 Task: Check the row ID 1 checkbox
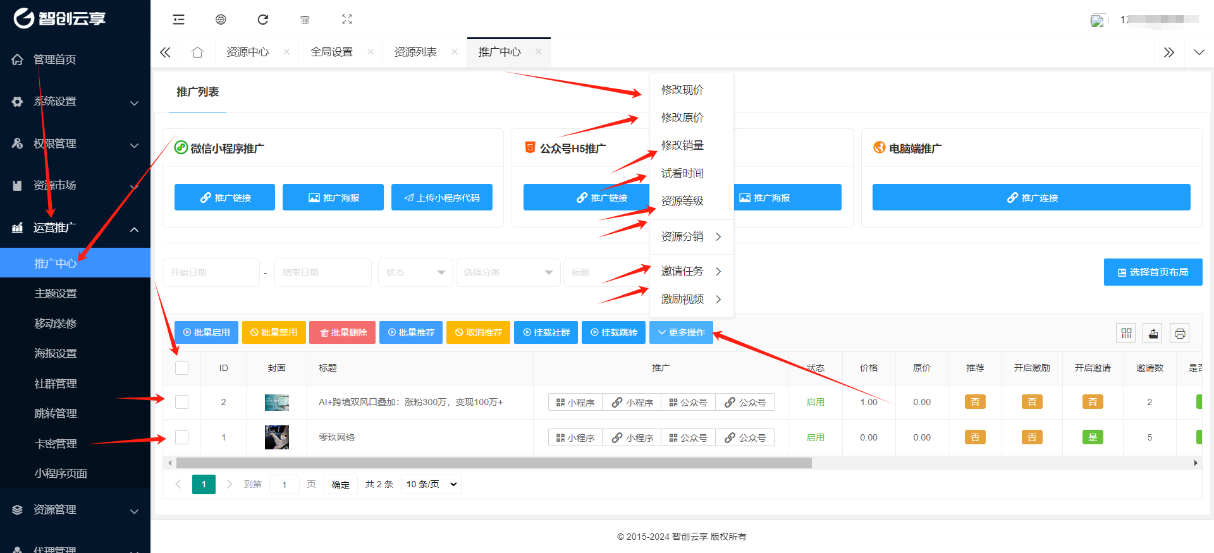(182, 437)
